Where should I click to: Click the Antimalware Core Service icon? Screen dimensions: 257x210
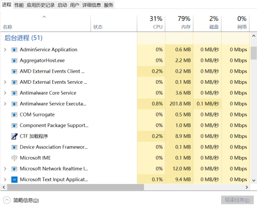[x=14, y=93]
